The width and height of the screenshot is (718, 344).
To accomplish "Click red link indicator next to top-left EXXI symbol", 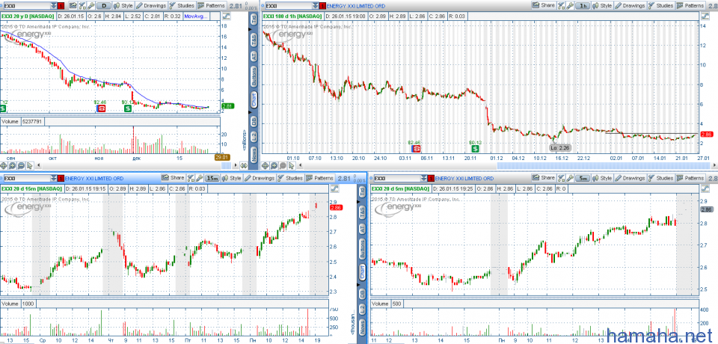I will coord(61,6).
